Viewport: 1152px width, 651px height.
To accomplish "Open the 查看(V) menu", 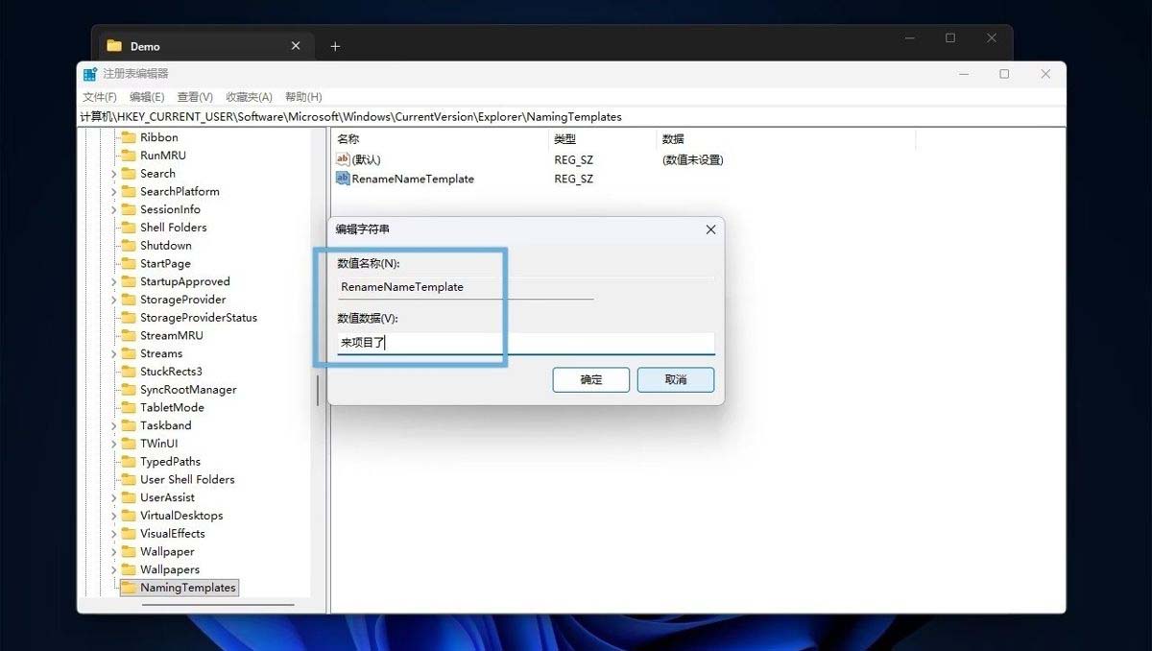I will click(x=195, y=97).
